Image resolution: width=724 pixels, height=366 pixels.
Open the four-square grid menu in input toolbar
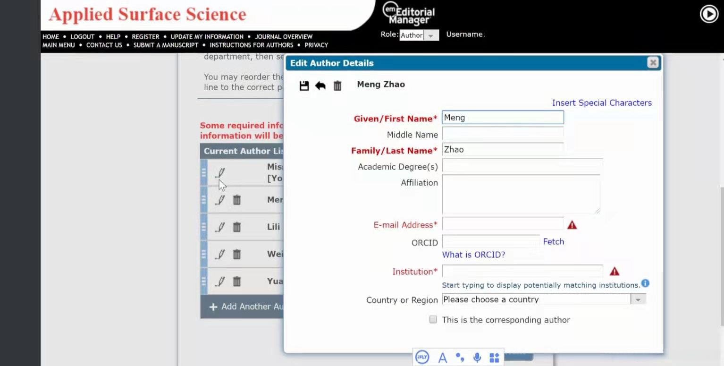tap(494, 357)
